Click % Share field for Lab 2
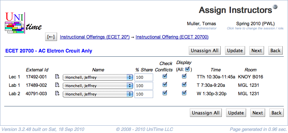This screenshot has height=133, width=288. [x=144, y=94]
